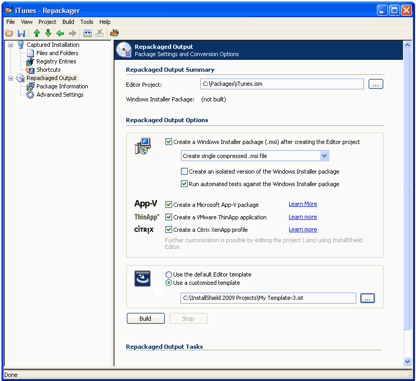Screen dimensions: 416x381
Task: Uncheck Create a Microsoft App-V package
Action: tap(168, 205)
